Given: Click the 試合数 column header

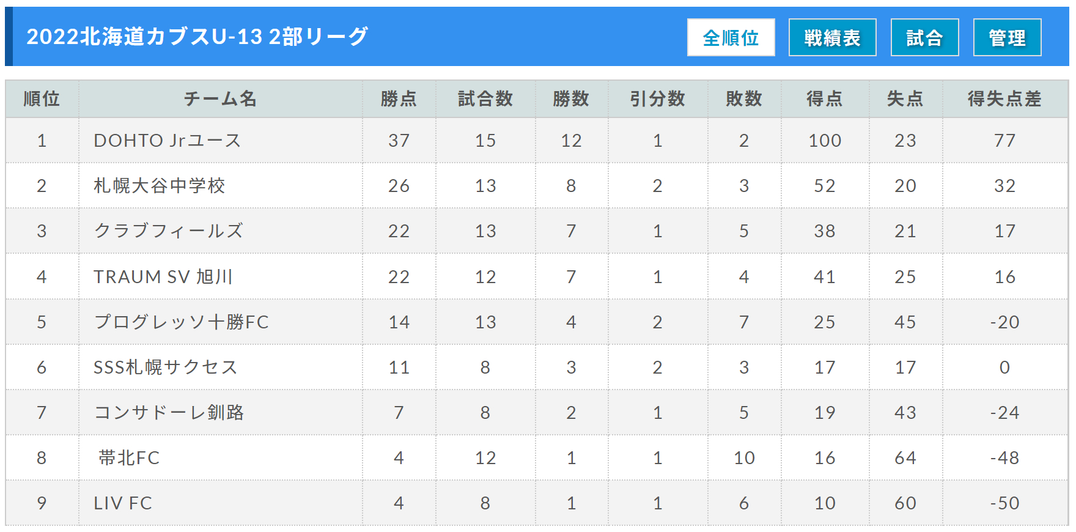Looking at the screenshot, I should tap(485, 98).
